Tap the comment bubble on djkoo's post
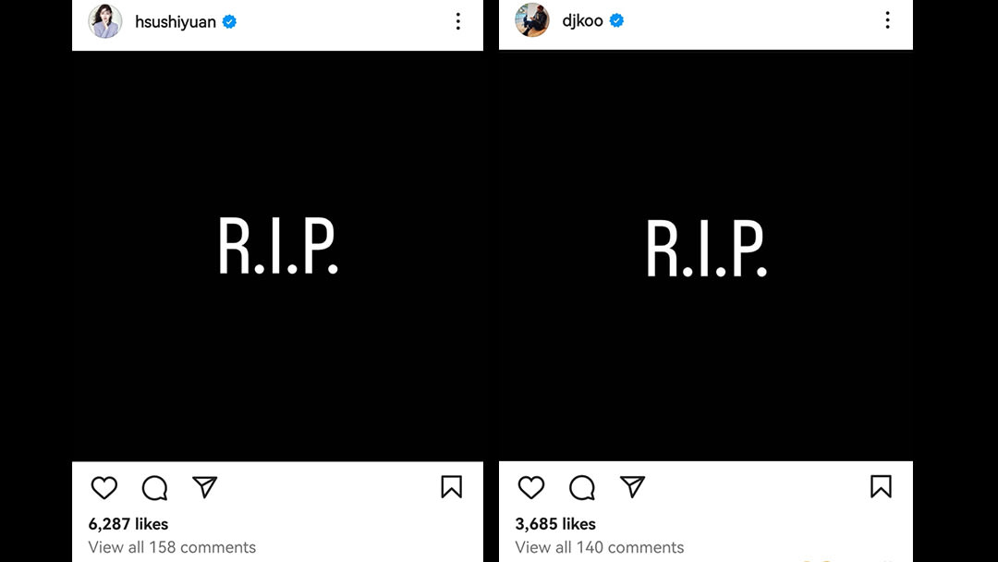 (582, 487)
